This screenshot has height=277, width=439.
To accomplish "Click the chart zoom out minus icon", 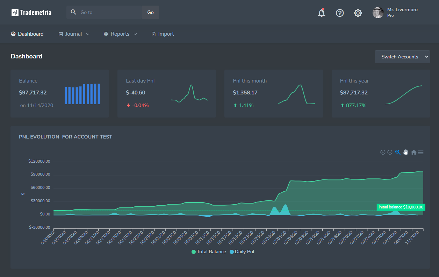I will [390, 152].
